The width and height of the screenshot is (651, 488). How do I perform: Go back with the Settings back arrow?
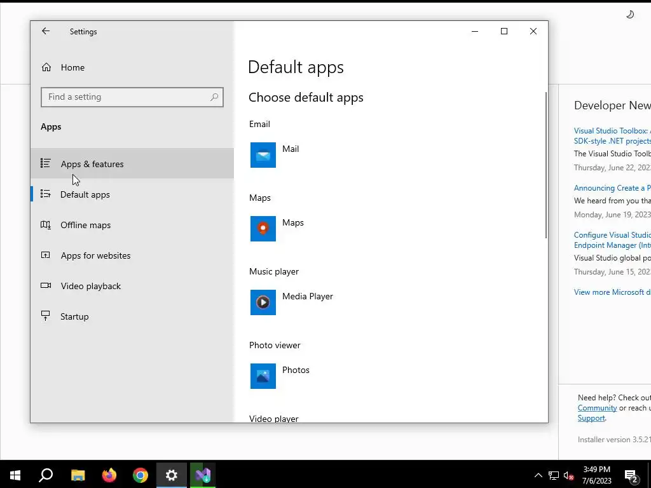(46, 31)
